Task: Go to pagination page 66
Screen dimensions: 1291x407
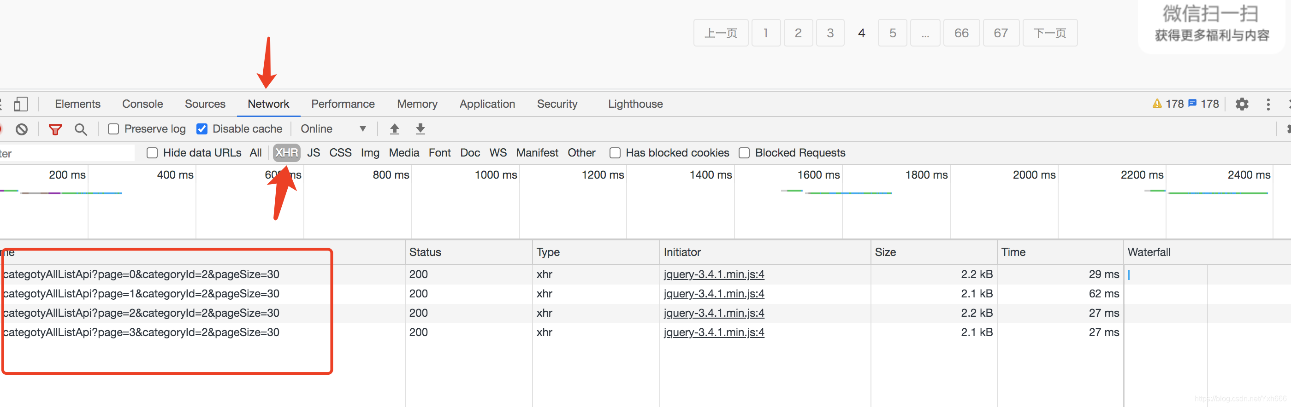Action: [x=961, y=33]
